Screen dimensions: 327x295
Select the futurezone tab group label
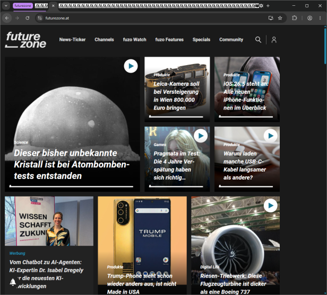pos(22,6)
